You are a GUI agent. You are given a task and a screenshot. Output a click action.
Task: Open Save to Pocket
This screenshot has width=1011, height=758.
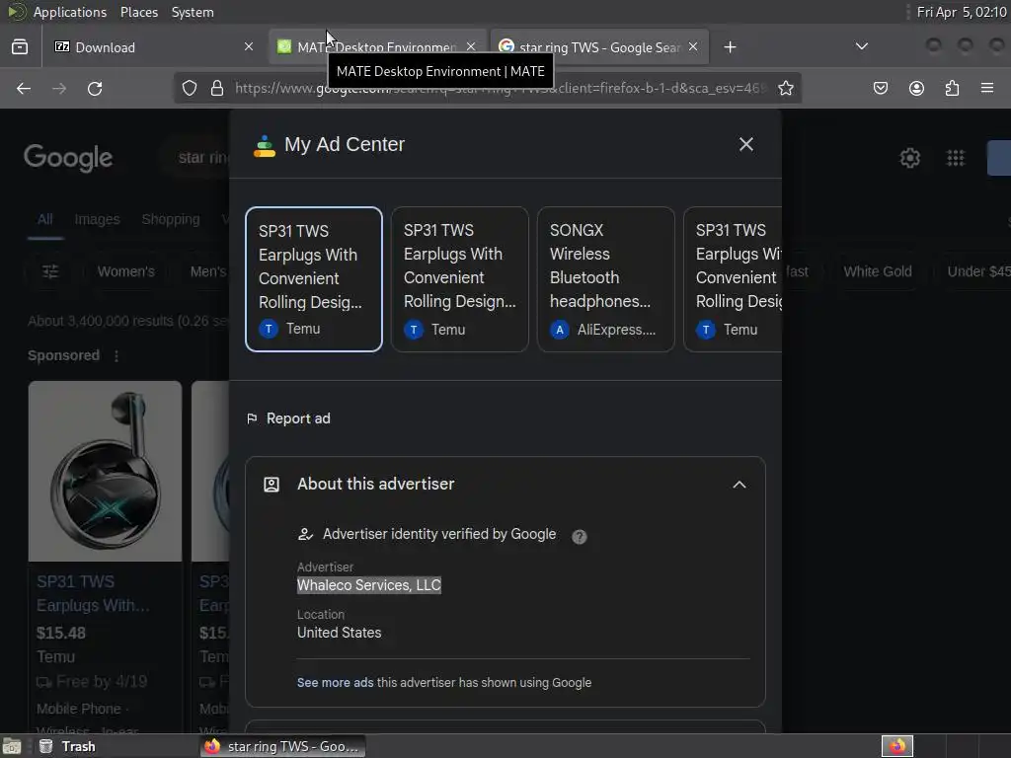[x=880, y=88]
